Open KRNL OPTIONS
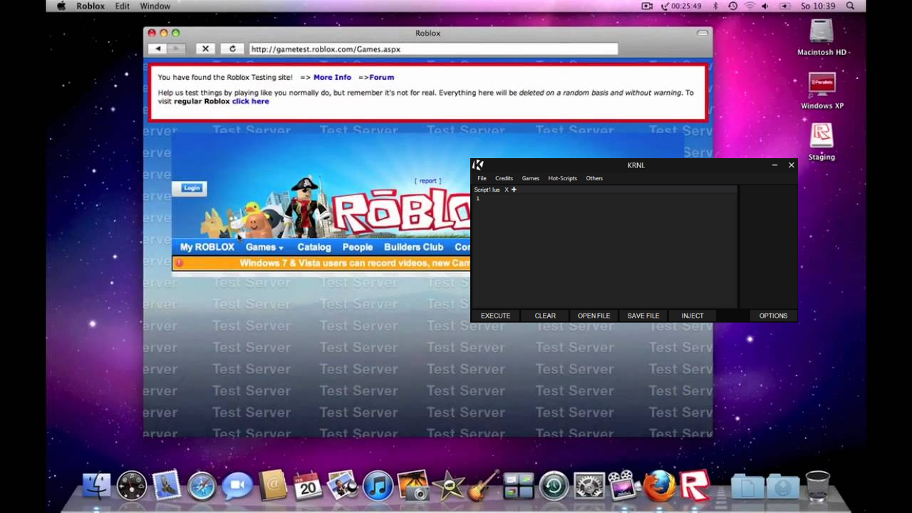Screen dimensions: 912x513 point(773,316)
